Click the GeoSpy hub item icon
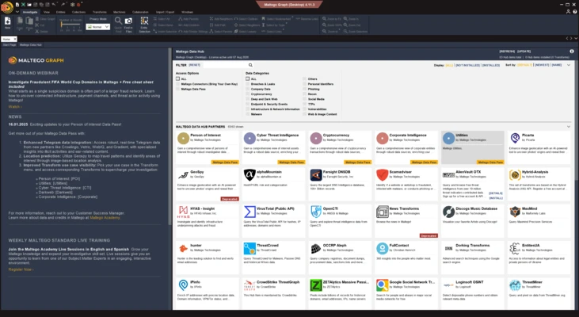 tap(183, 175)
